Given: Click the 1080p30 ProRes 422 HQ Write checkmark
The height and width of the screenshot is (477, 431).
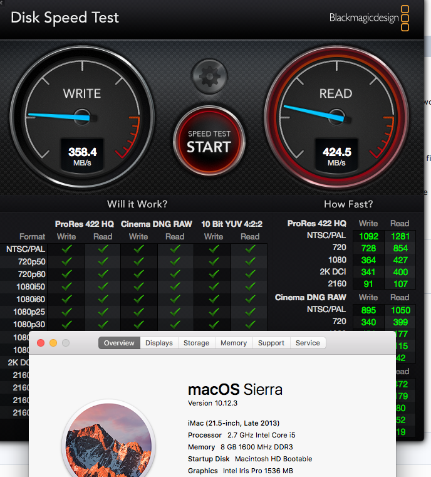Looking at the screenshot, I should (x=66, y=324).
